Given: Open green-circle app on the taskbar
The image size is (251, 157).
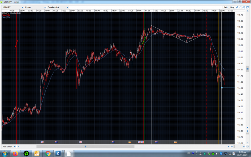Looking at the screenshot, I should tap(26, 153).
